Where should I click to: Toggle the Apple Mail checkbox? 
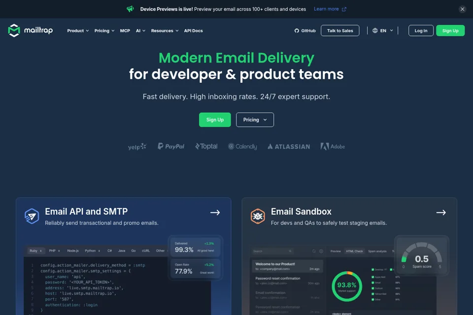(373, 277)
